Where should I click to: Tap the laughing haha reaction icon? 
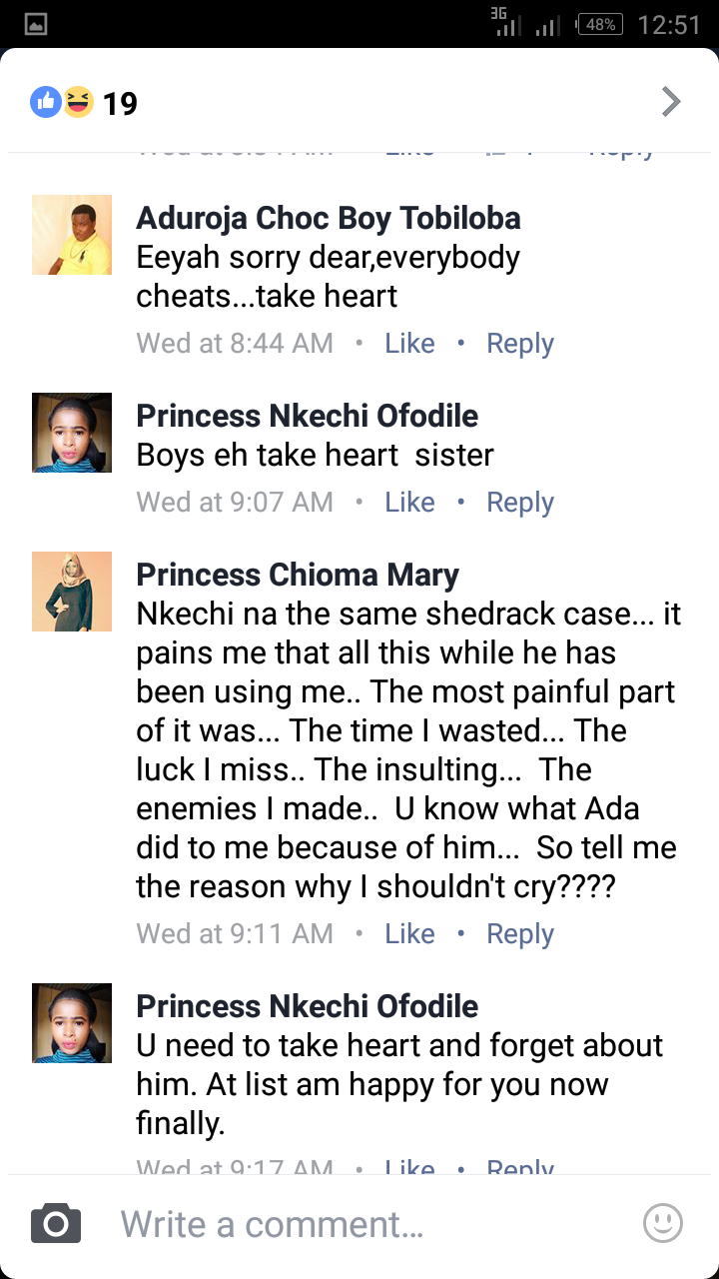[x=78, y=102]
